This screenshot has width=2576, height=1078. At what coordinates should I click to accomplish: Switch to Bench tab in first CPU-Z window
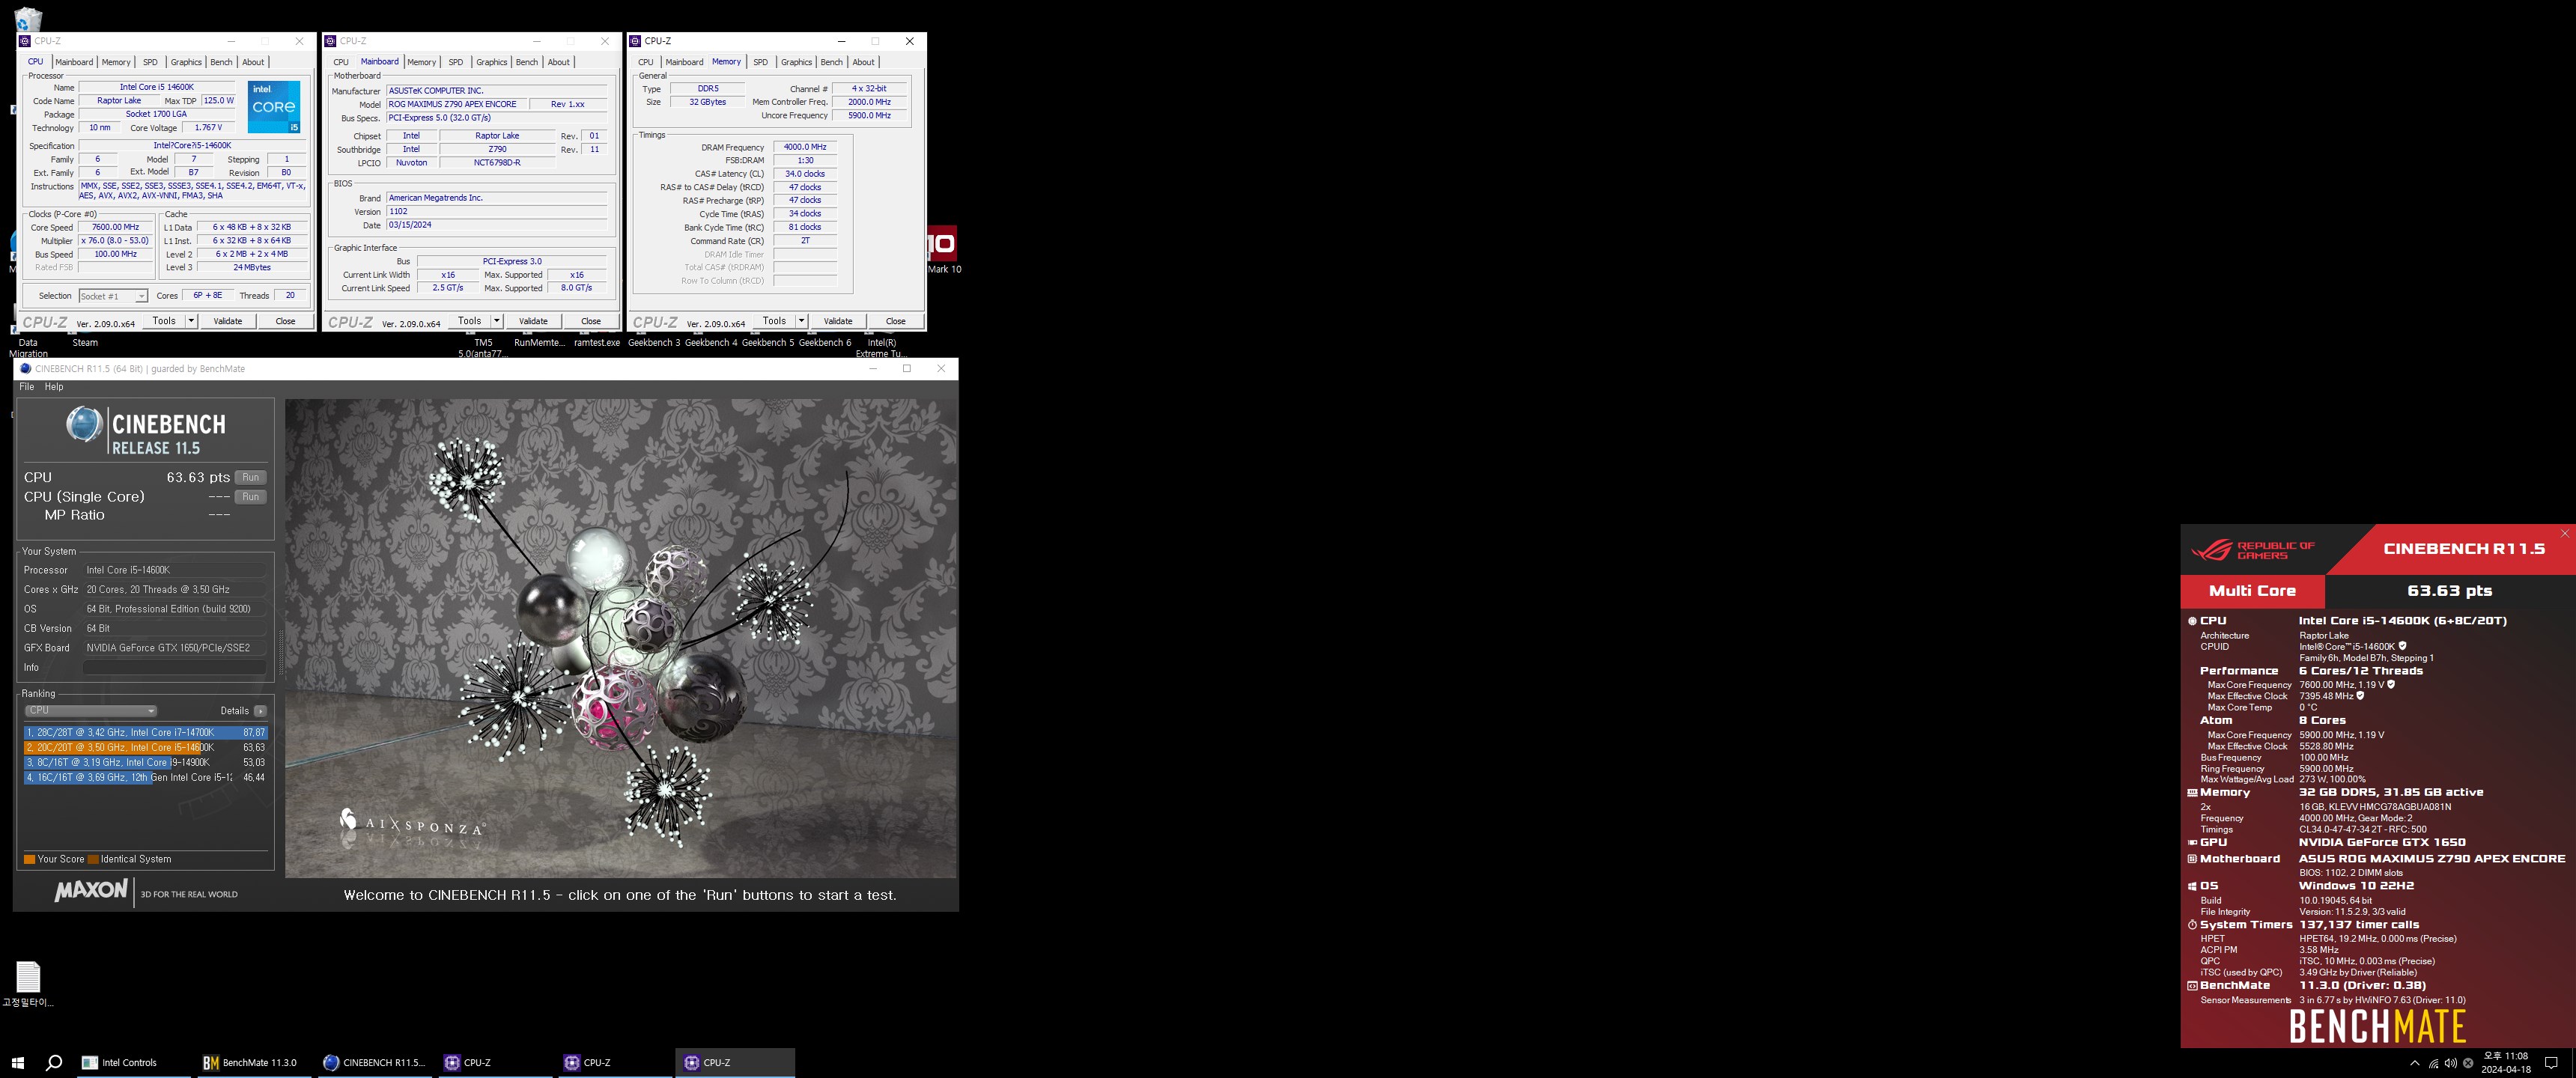(221, 62)
